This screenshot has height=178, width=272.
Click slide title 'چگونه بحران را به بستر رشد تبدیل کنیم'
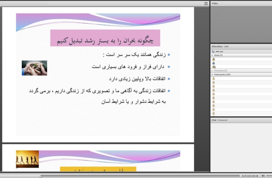[x=105, y=41]
